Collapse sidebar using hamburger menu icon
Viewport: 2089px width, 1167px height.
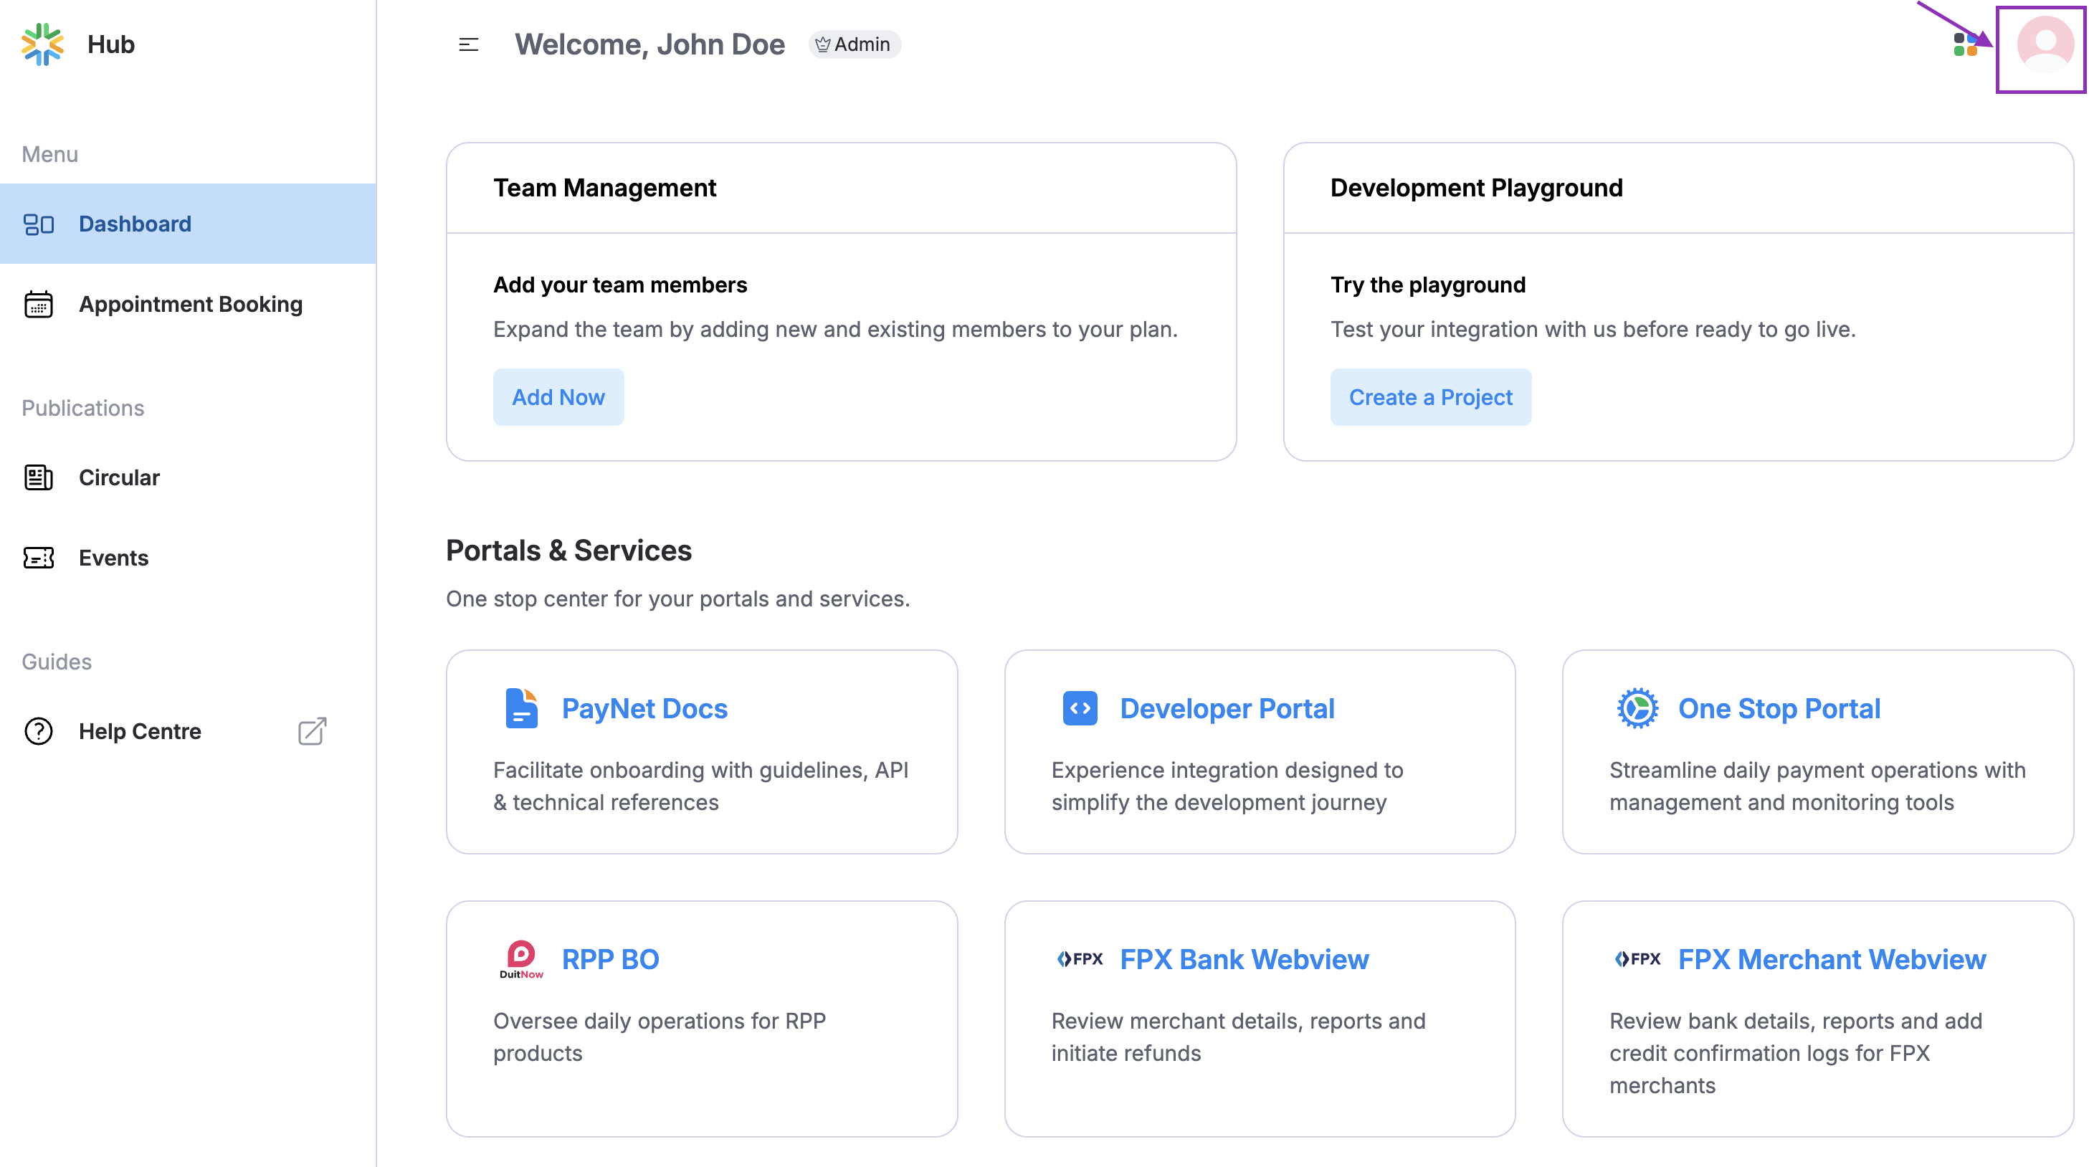tap(468, 44)
